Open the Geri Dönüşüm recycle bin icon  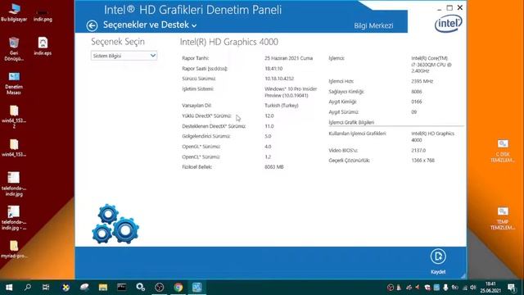coord(14,49)
